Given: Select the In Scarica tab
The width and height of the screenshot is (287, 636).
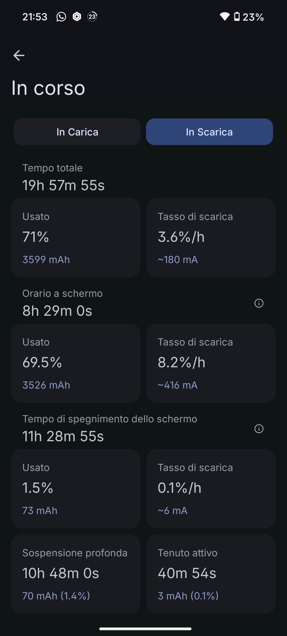Looking at the screenshot, I should 210,132.
